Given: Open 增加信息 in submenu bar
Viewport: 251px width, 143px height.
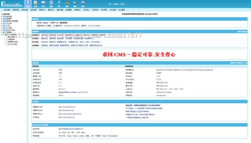Looking at the screenshot, I should pos(7,10).
